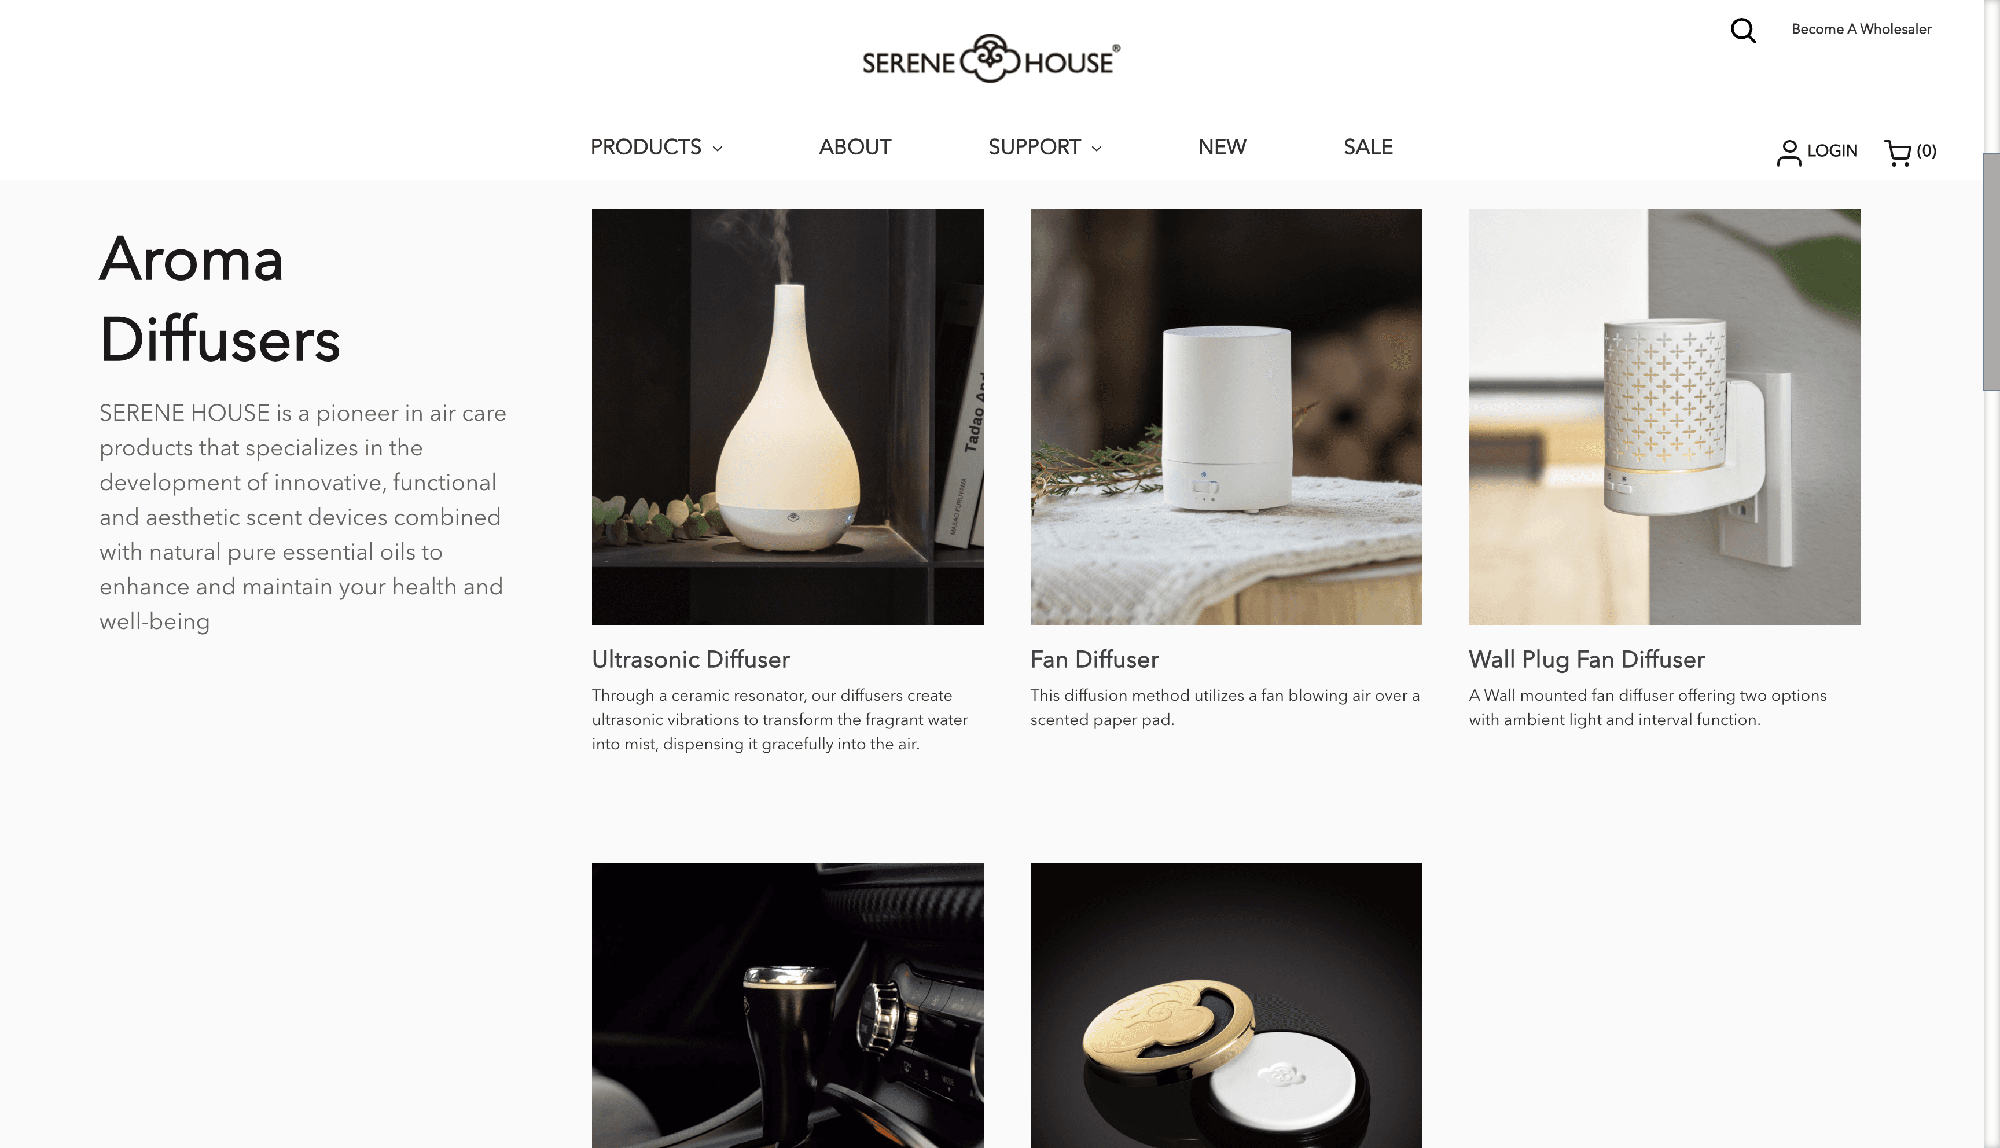
Task: Click the Serene House logo
Action: [x=991, y=58]
